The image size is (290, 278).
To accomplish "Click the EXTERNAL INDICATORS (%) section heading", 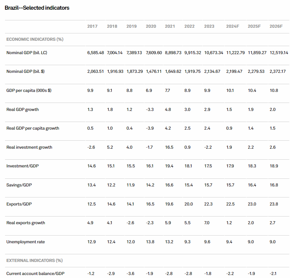I will (x=34, y=261).
